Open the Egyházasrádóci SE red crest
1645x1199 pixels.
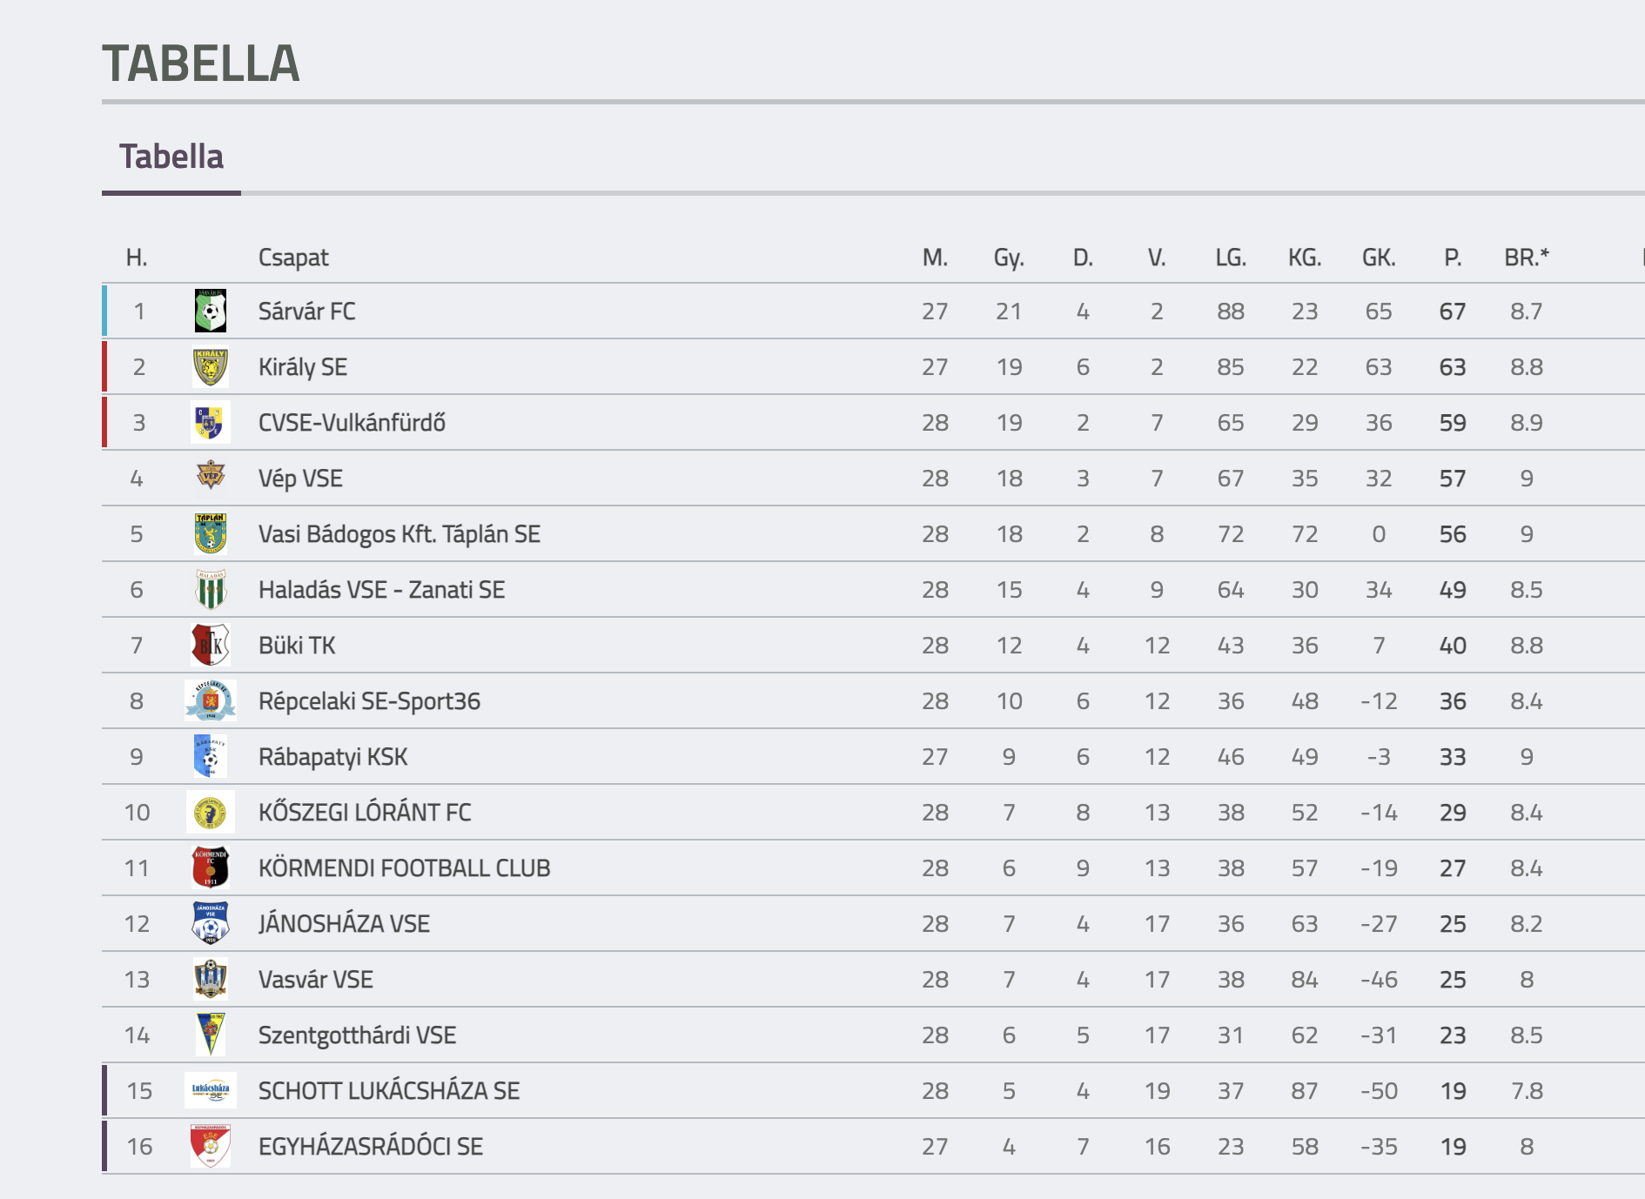(210, 1146)
